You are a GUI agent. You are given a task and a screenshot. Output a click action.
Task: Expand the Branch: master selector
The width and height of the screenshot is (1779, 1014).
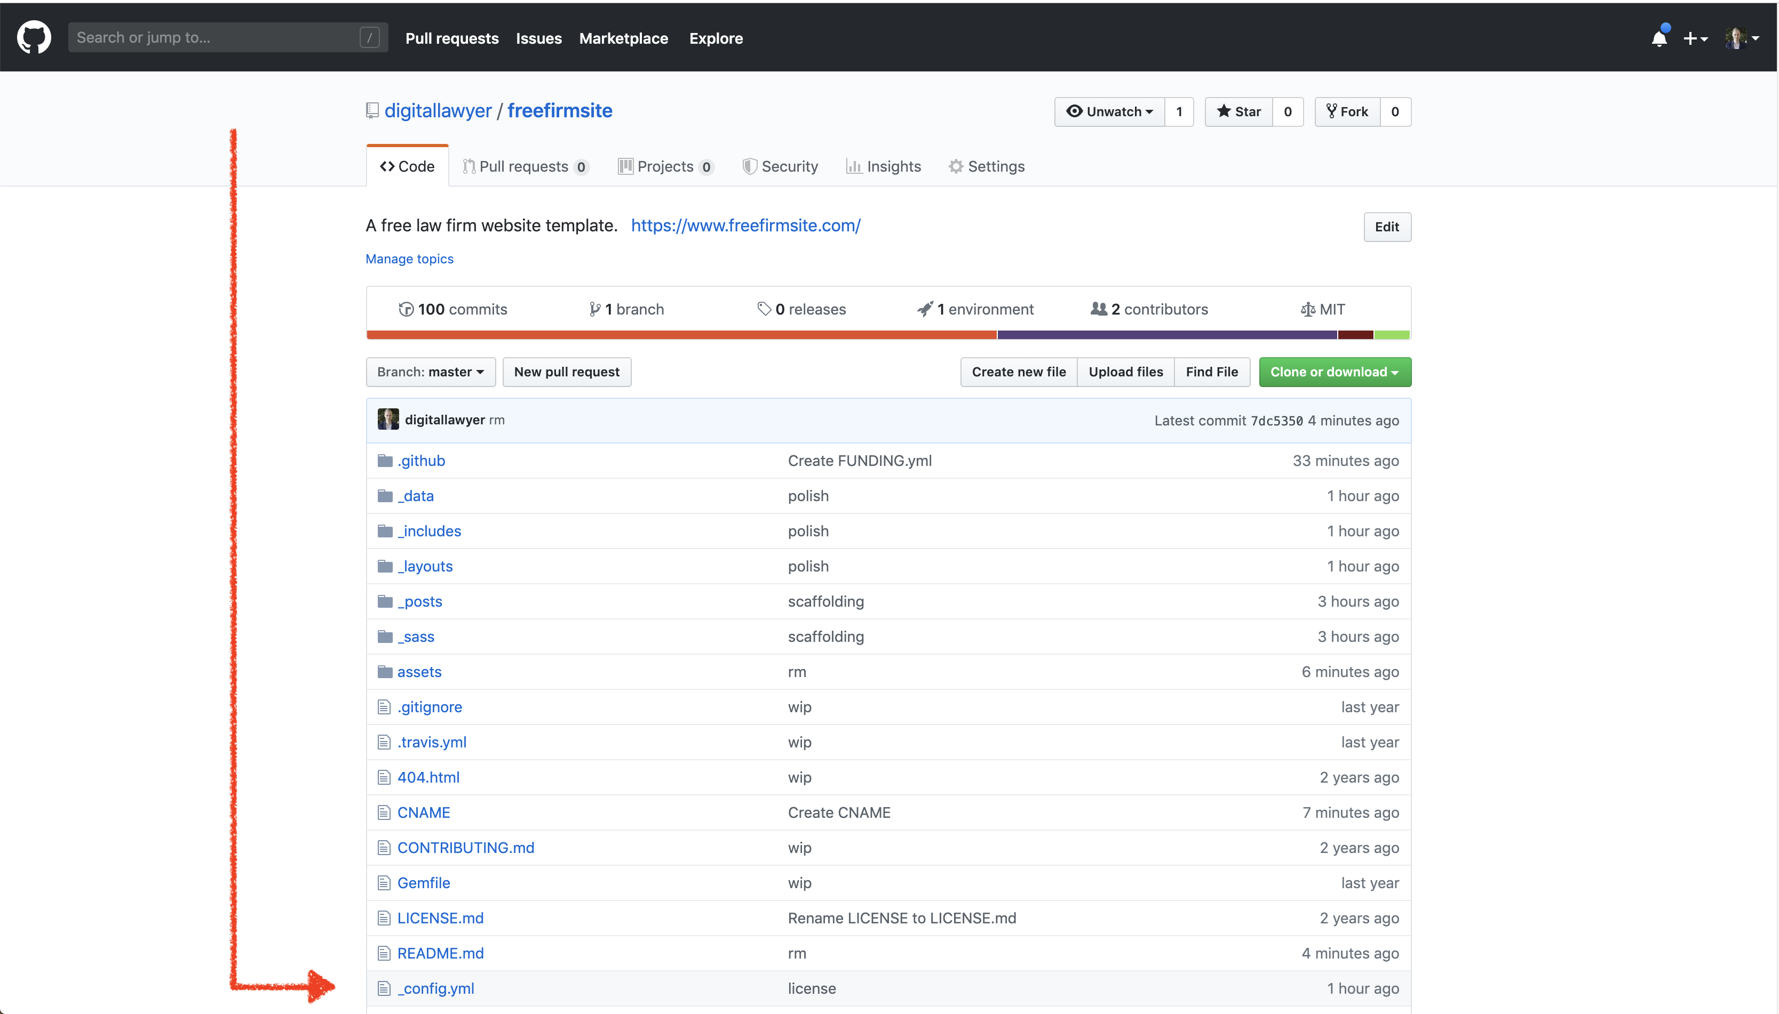pyautogui.click(x=430, y=372)
